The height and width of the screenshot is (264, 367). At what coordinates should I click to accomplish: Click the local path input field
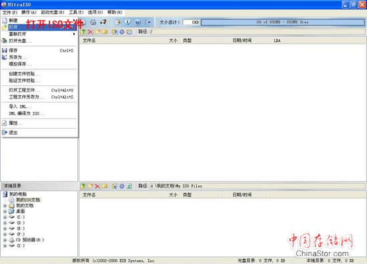[x=257, y=186]
